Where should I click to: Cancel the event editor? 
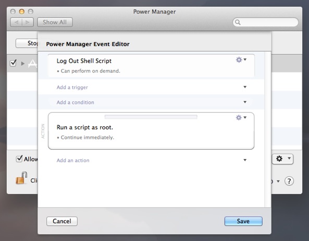(x=62, y=221)
